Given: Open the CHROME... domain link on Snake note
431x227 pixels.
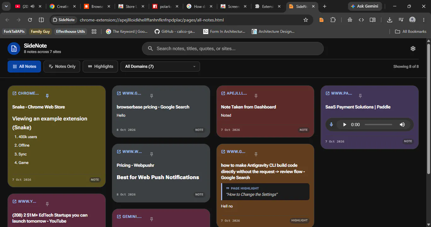Looking at the screenshot, I should pos(26,93).
